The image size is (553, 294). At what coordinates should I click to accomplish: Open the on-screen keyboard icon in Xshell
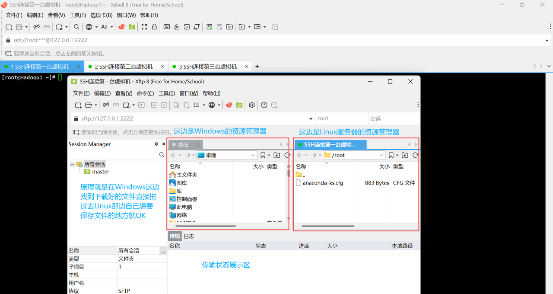166,27
